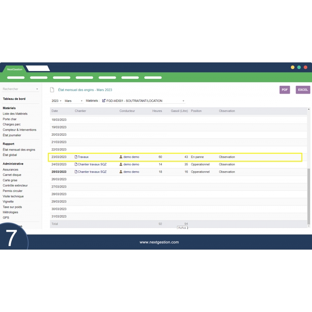
Task: Open the 2023 year dropdown
Action: point(57,101)
